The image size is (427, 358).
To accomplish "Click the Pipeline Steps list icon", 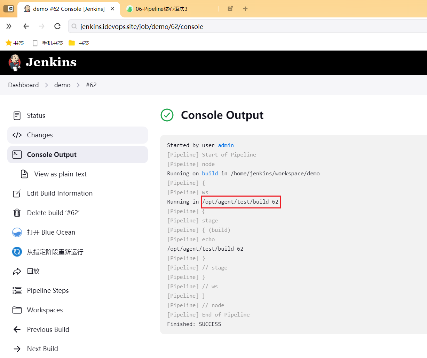I will click(17, 291).
